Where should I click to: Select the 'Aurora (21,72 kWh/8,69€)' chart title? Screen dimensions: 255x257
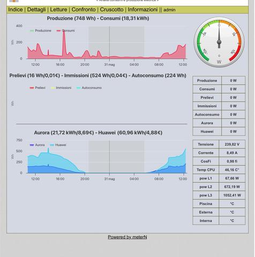pos(98,133)
